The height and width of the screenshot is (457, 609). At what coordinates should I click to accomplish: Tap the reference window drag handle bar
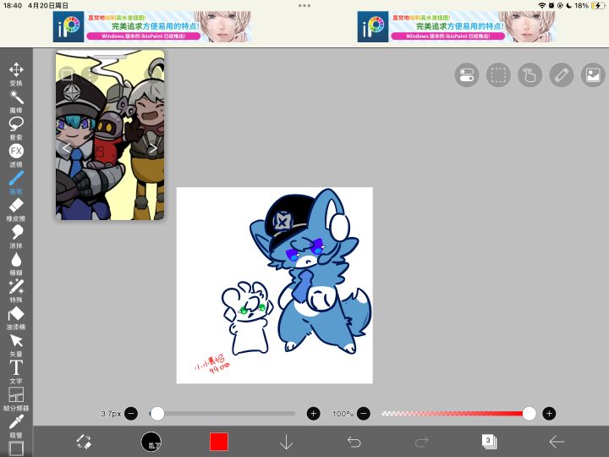(110, 57)
